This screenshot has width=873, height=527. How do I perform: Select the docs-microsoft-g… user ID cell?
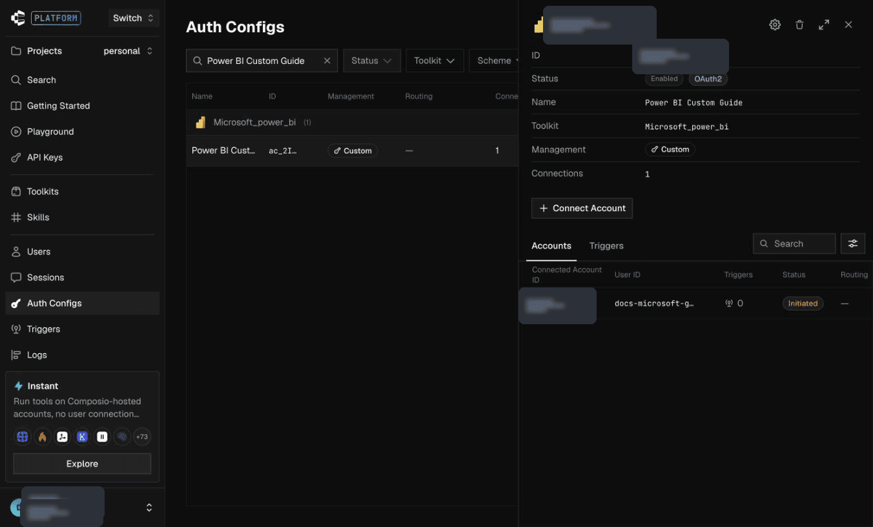[x=654, y=304]
